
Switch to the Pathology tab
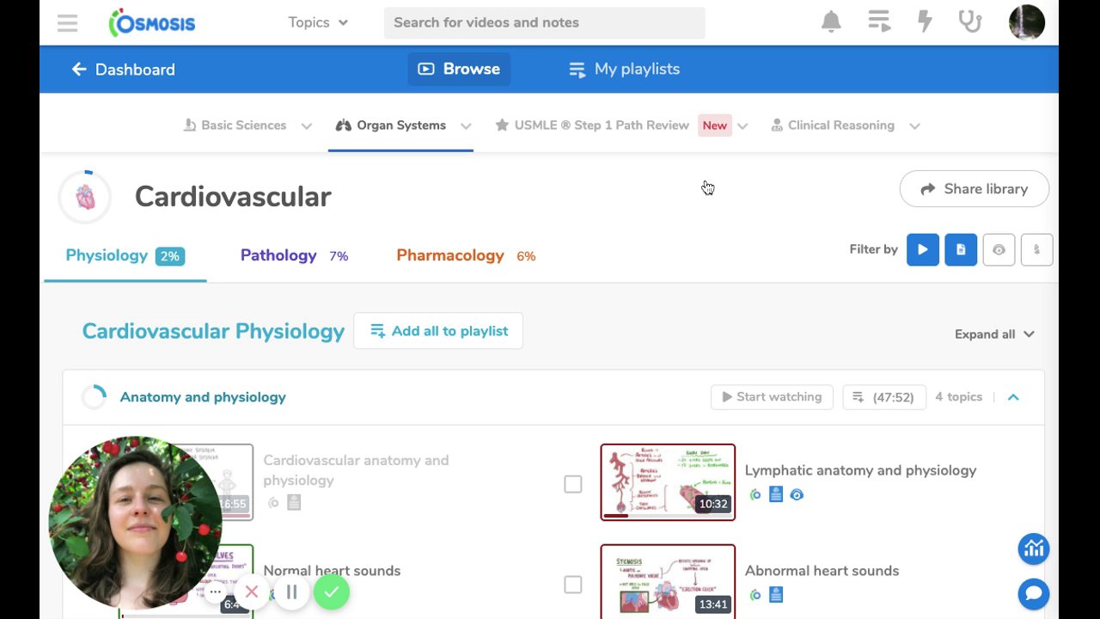click(278, 255)
